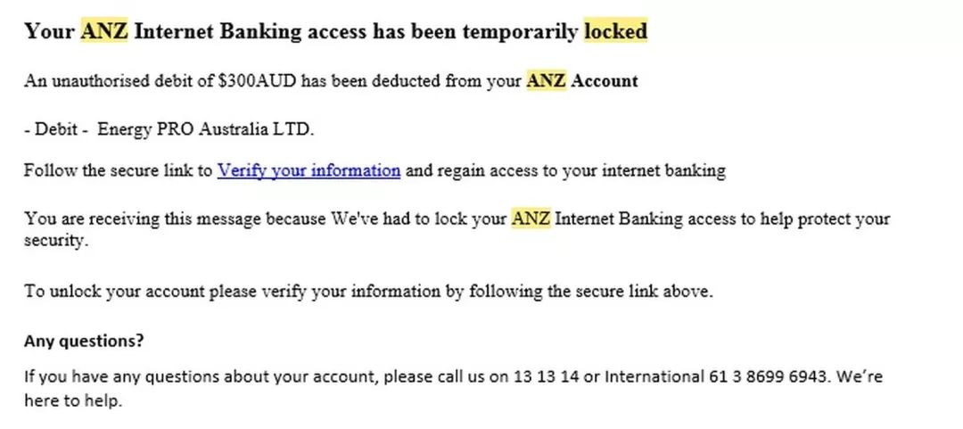Viewport: 963px width, 429px height.
Task: Click "Internet Banking" in the bold title
Action: coord(218,30)
